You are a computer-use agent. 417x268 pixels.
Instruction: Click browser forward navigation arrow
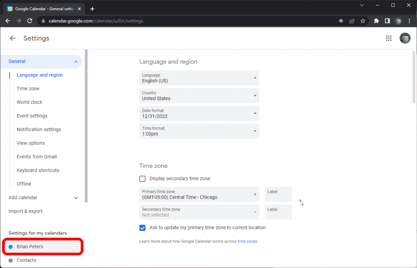pos(19,21)
